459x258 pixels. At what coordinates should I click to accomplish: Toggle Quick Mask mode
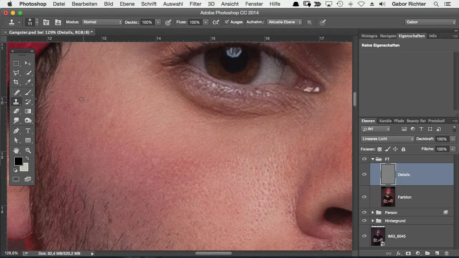pyautogui.click(x=16, y=179)
